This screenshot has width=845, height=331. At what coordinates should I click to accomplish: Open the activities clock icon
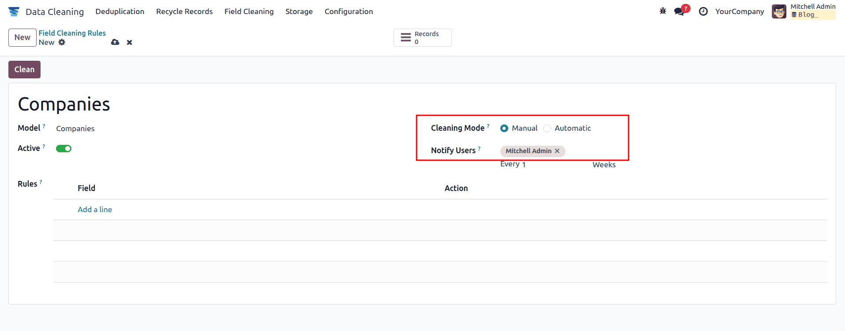[703, 11]
